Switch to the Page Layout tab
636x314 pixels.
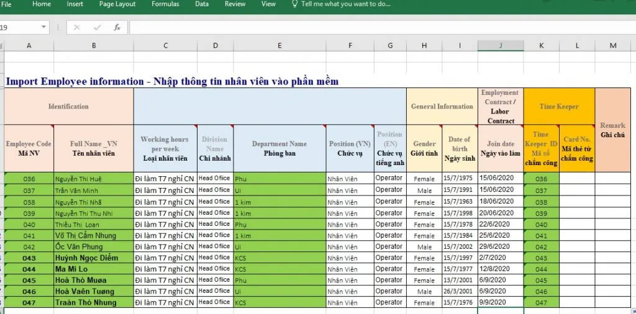117,4
